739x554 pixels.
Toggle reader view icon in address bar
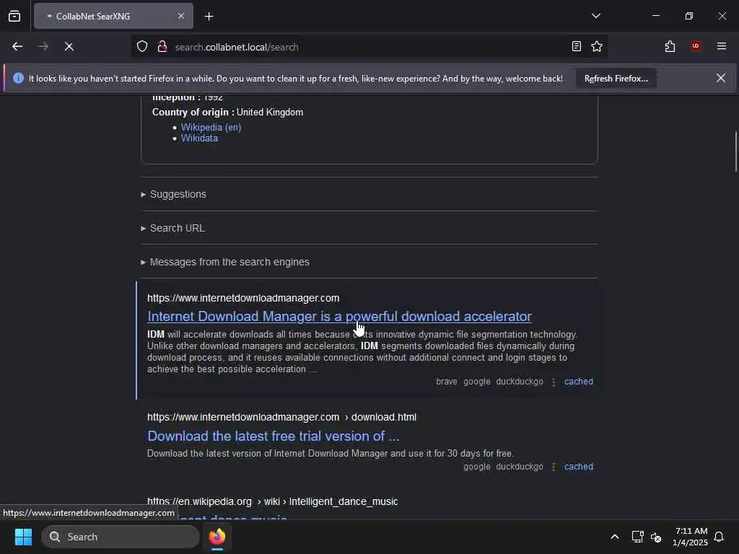[577, 47]
